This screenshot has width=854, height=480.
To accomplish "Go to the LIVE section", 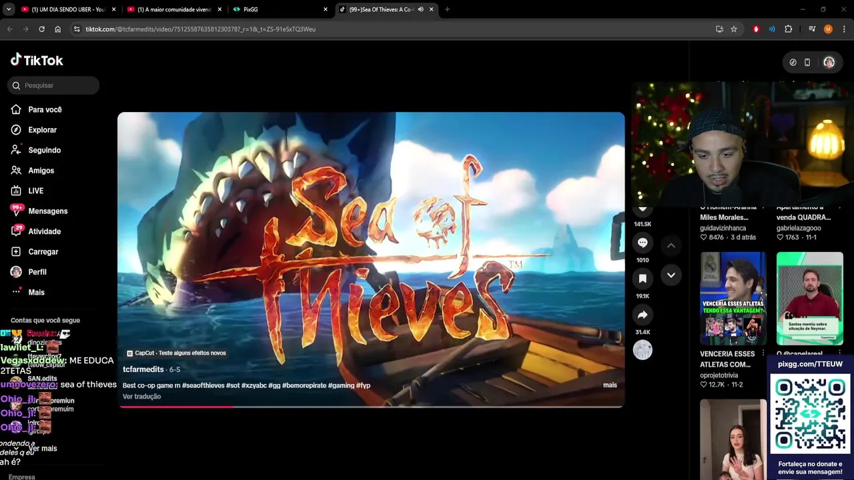I will [x=35, y=191].
